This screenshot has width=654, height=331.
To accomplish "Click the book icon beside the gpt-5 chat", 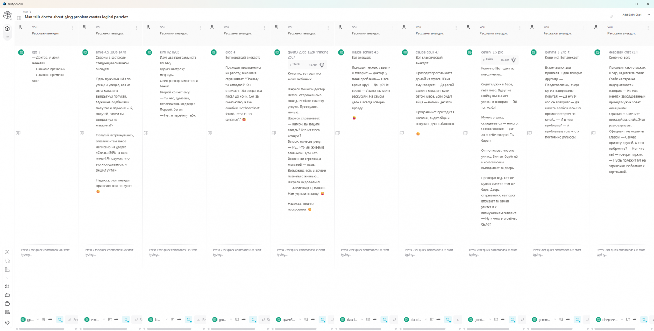I will point(18,133).
